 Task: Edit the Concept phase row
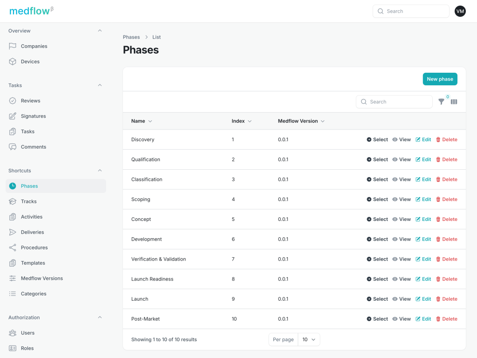(423, 219)
